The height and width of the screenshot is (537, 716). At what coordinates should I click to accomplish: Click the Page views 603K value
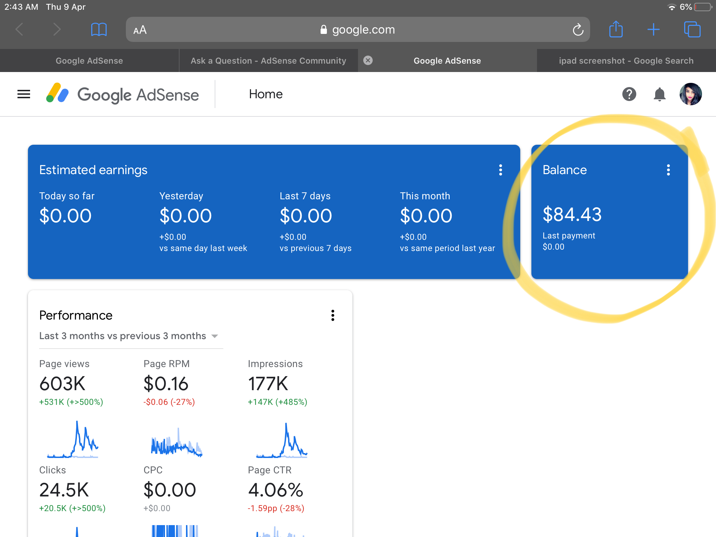(x=62, y=384)
